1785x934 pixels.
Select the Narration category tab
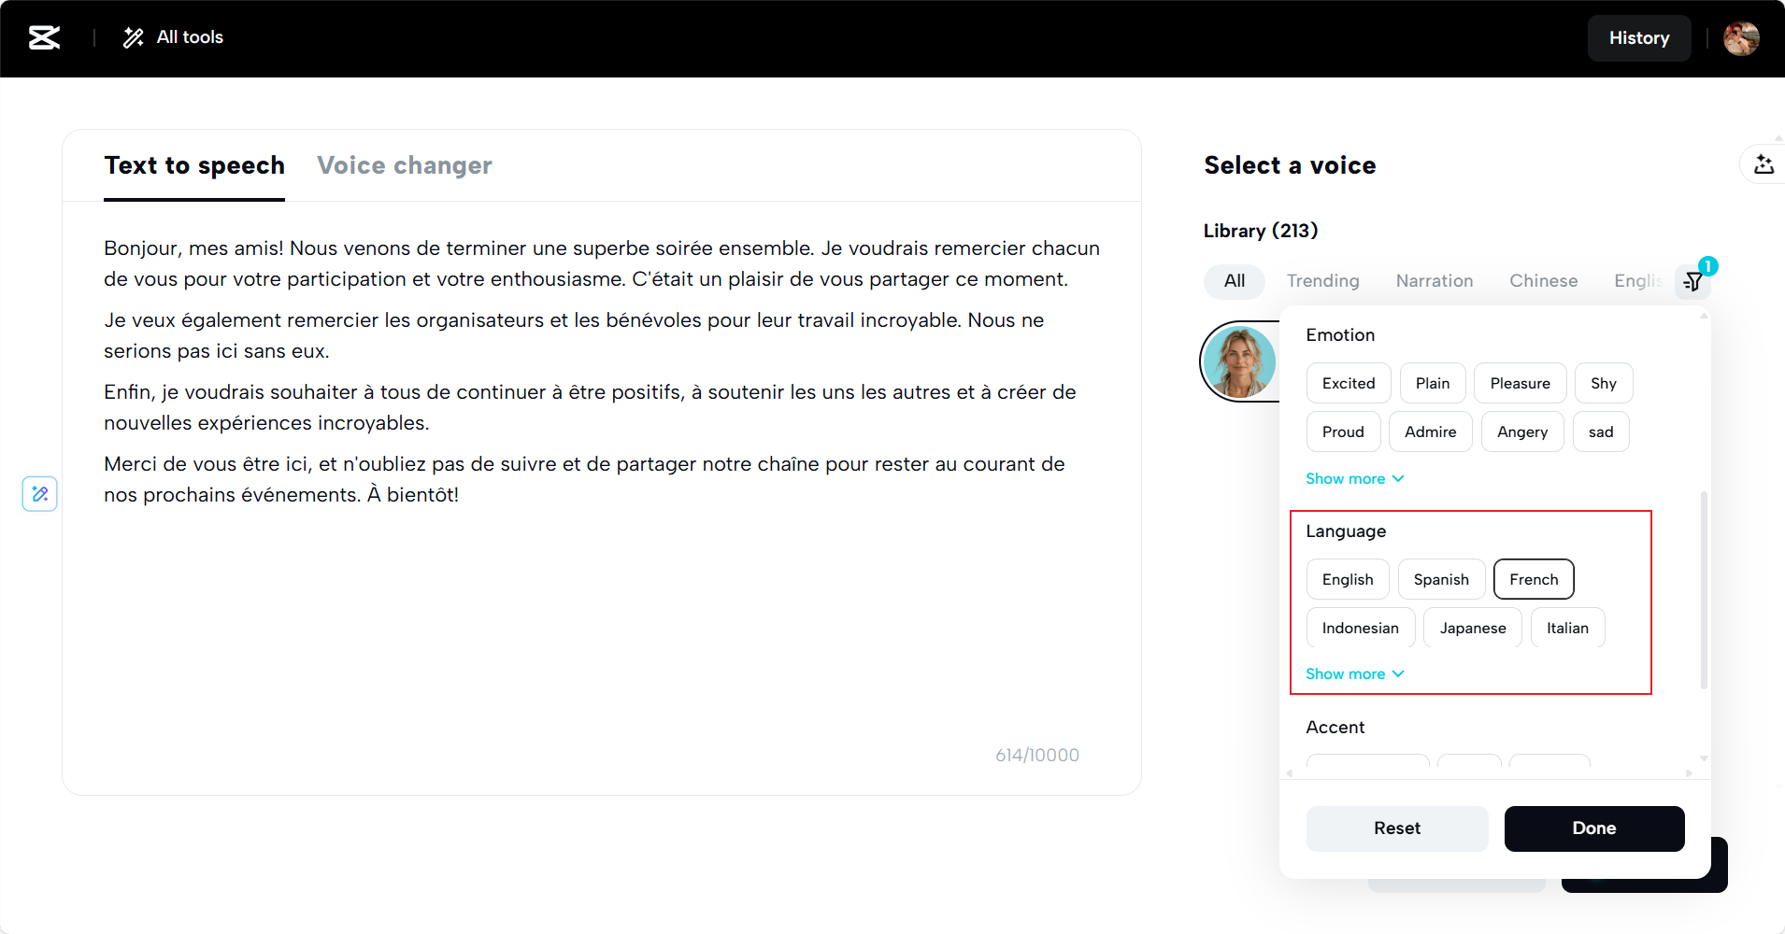point(1435,281)
